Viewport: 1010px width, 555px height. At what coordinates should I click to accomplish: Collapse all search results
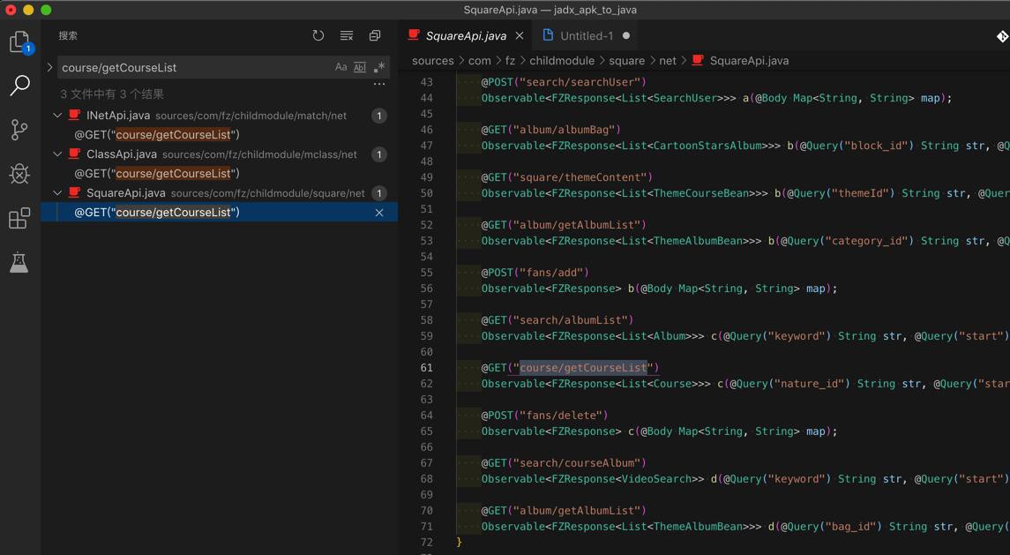375,35
